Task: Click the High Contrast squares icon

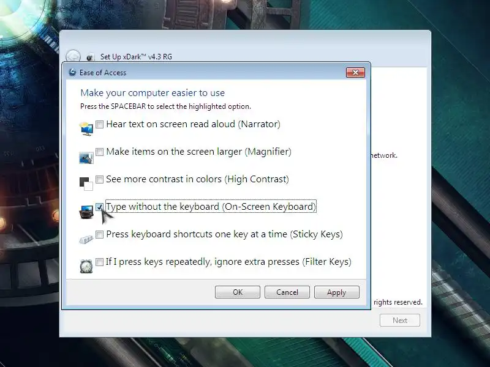Action: click(86, 183)
